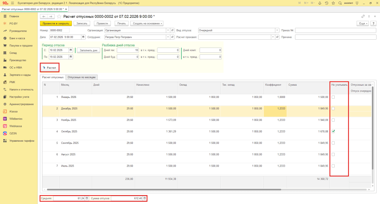Uncheck Не учитывать for Октябрь 2025 row
The height and width of the screenshot is (204, 380).
tap(333, 131)
